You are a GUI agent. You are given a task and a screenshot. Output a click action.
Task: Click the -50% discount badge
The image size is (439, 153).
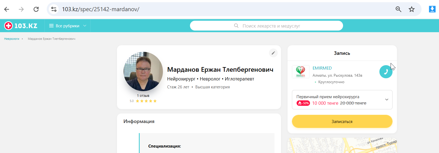point(303,103)
